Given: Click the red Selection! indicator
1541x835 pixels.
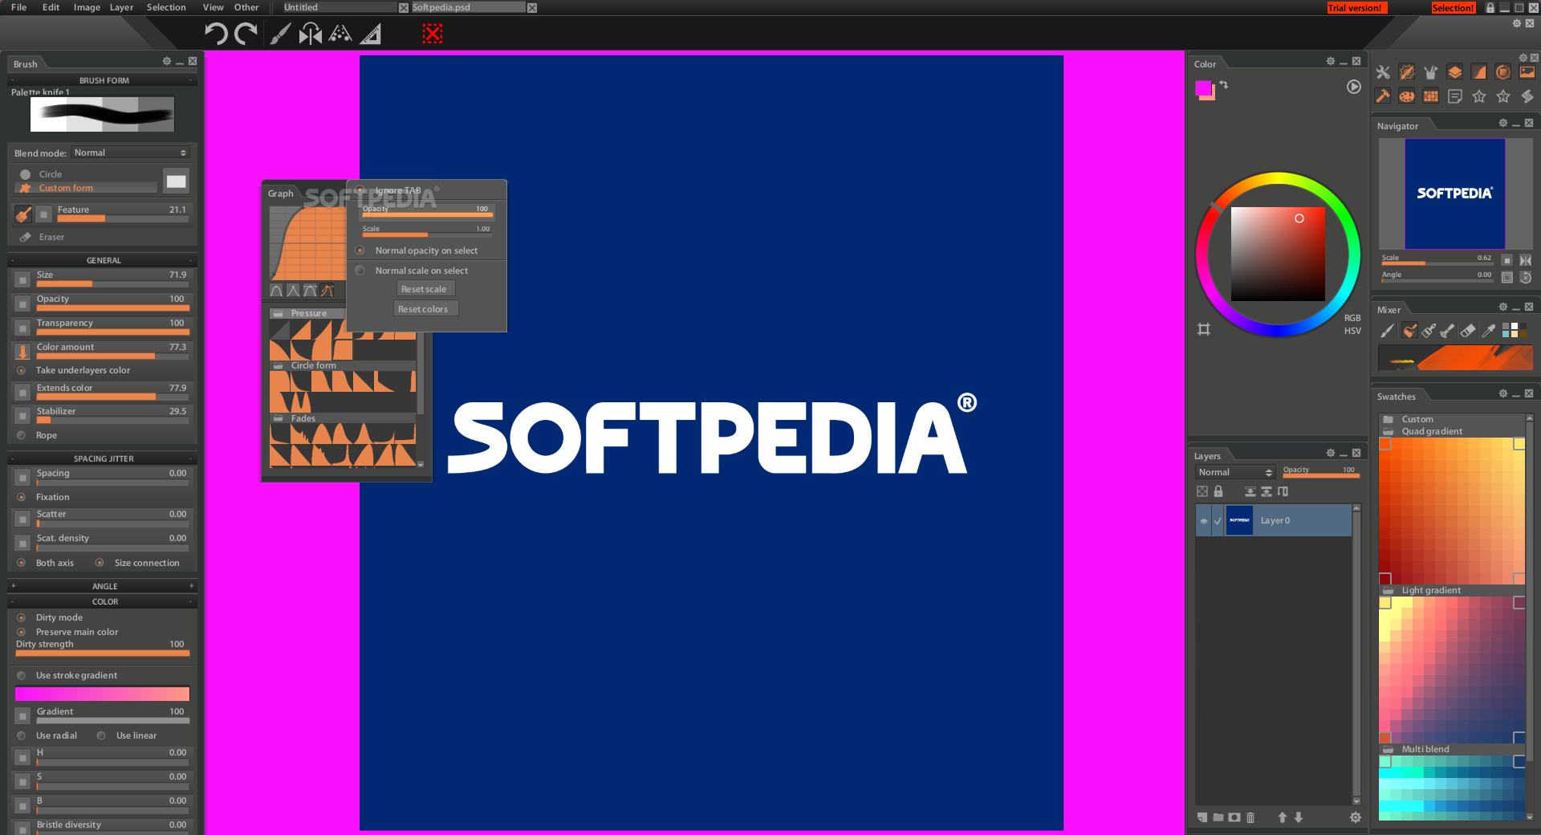Looking at the screenshot, I should pos(1453,8).
